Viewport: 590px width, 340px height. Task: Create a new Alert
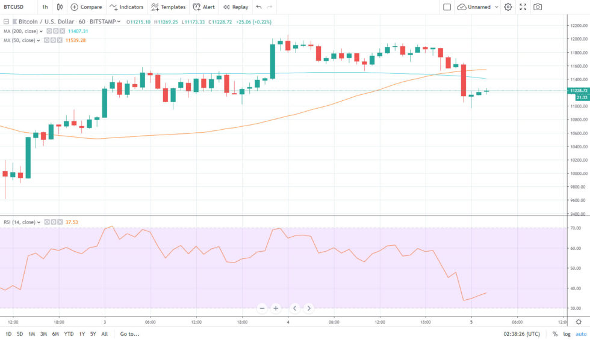pyautogui.click(x=204, y=7)
